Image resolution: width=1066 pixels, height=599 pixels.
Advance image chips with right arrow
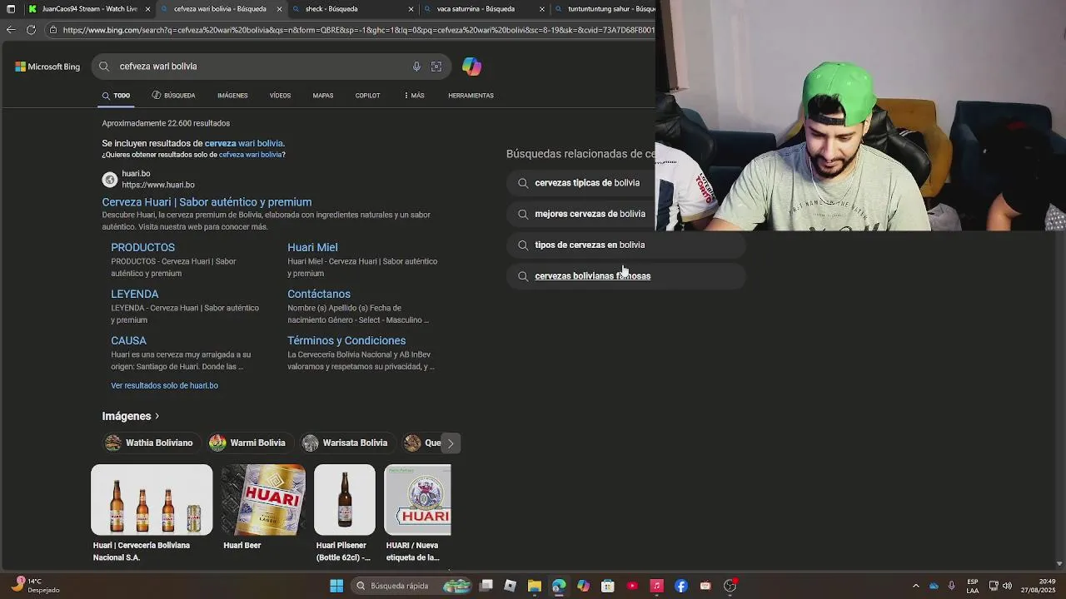tap(451, 443)
